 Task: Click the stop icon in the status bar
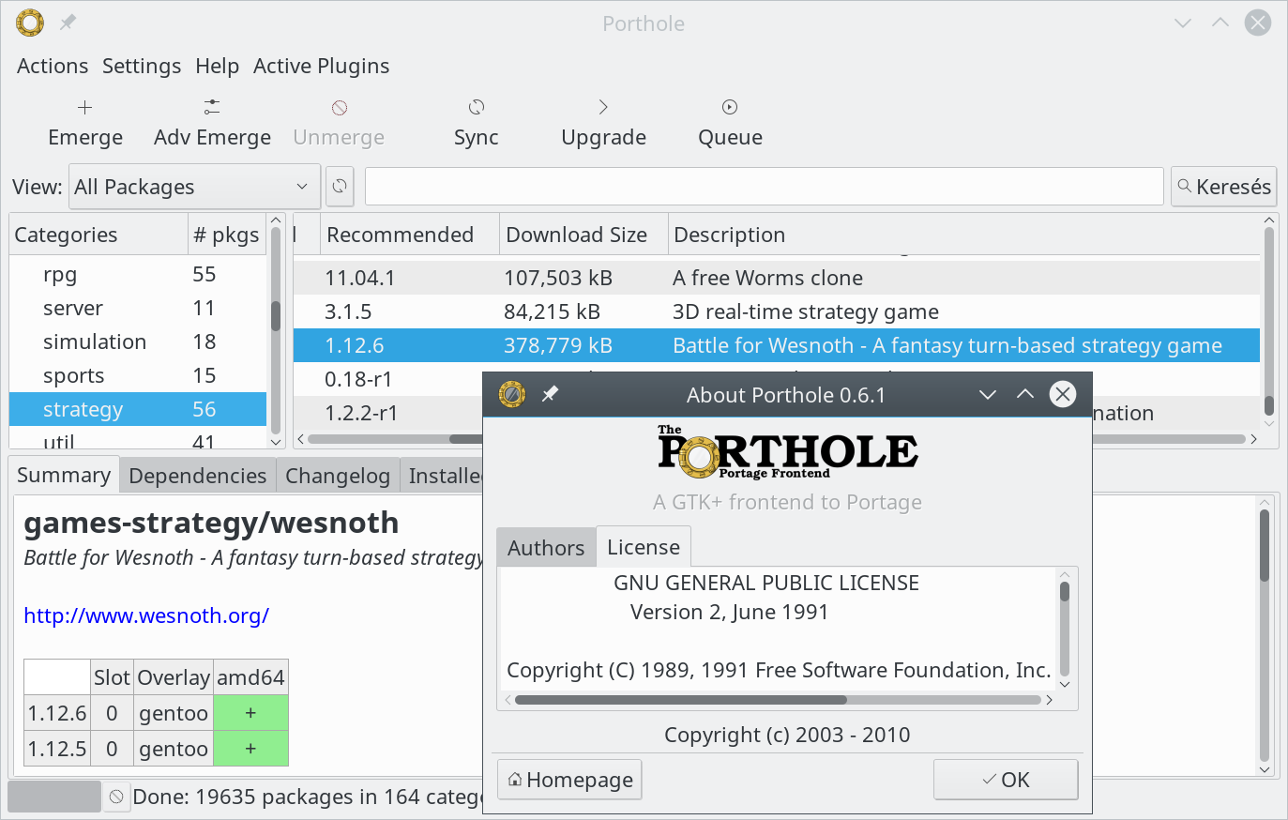click(116, 797)
